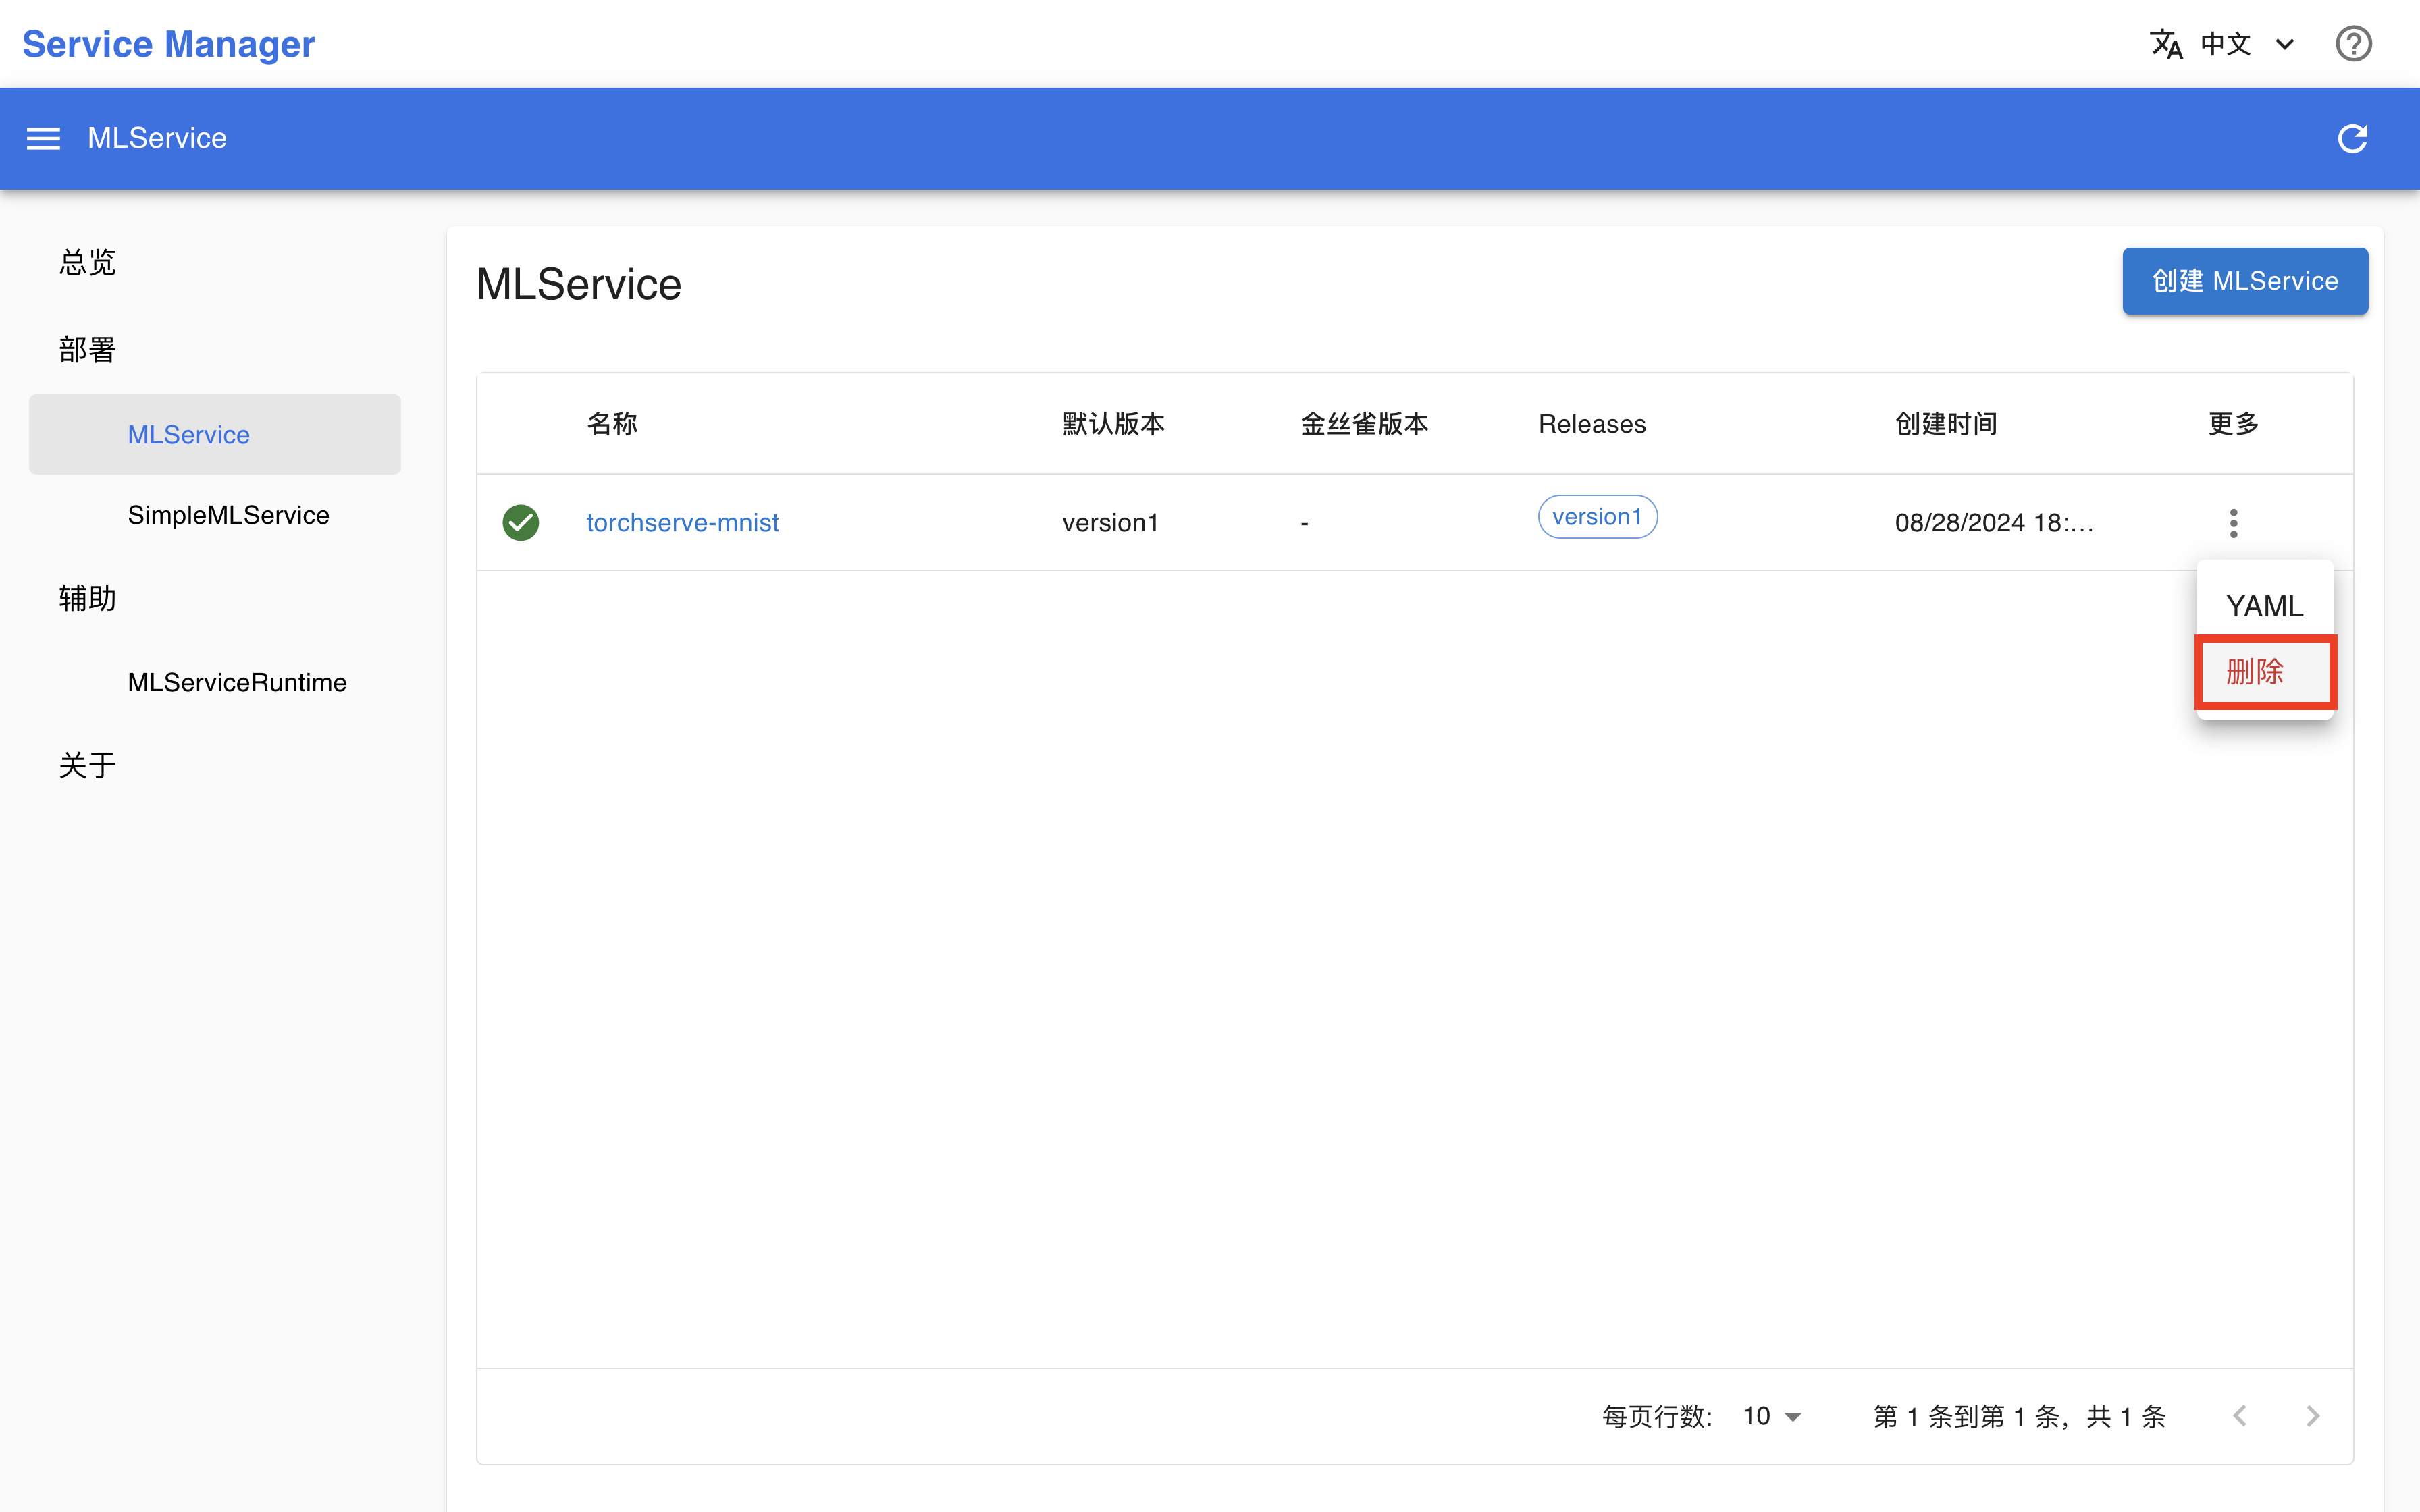Viewport: 2420px width, 1512px height.
Task: Click the Service Manager title logo
Action: (x=168, y=44)
